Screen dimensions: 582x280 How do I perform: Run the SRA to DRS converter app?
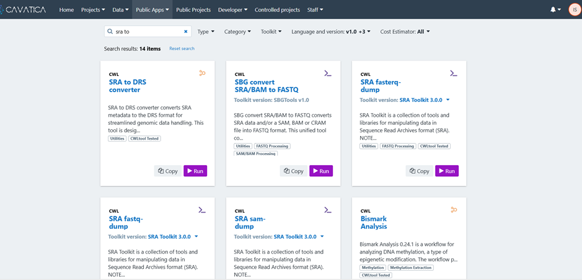pyautogui.click(x=195, y=171)
